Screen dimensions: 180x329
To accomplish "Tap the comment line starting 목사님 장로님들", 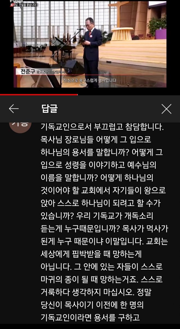I will pyautogui.click(x=96, y=140).
